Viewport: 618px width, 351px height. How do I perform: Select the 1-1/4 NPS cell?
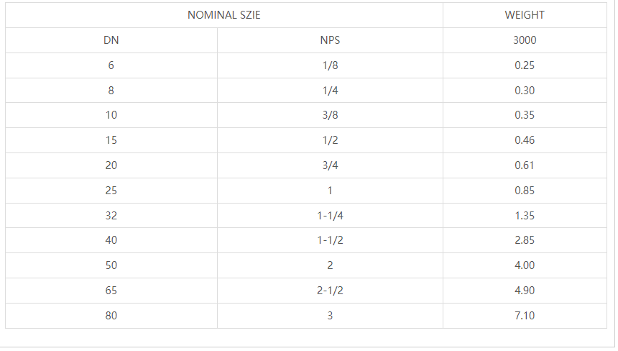coord(330,215)
